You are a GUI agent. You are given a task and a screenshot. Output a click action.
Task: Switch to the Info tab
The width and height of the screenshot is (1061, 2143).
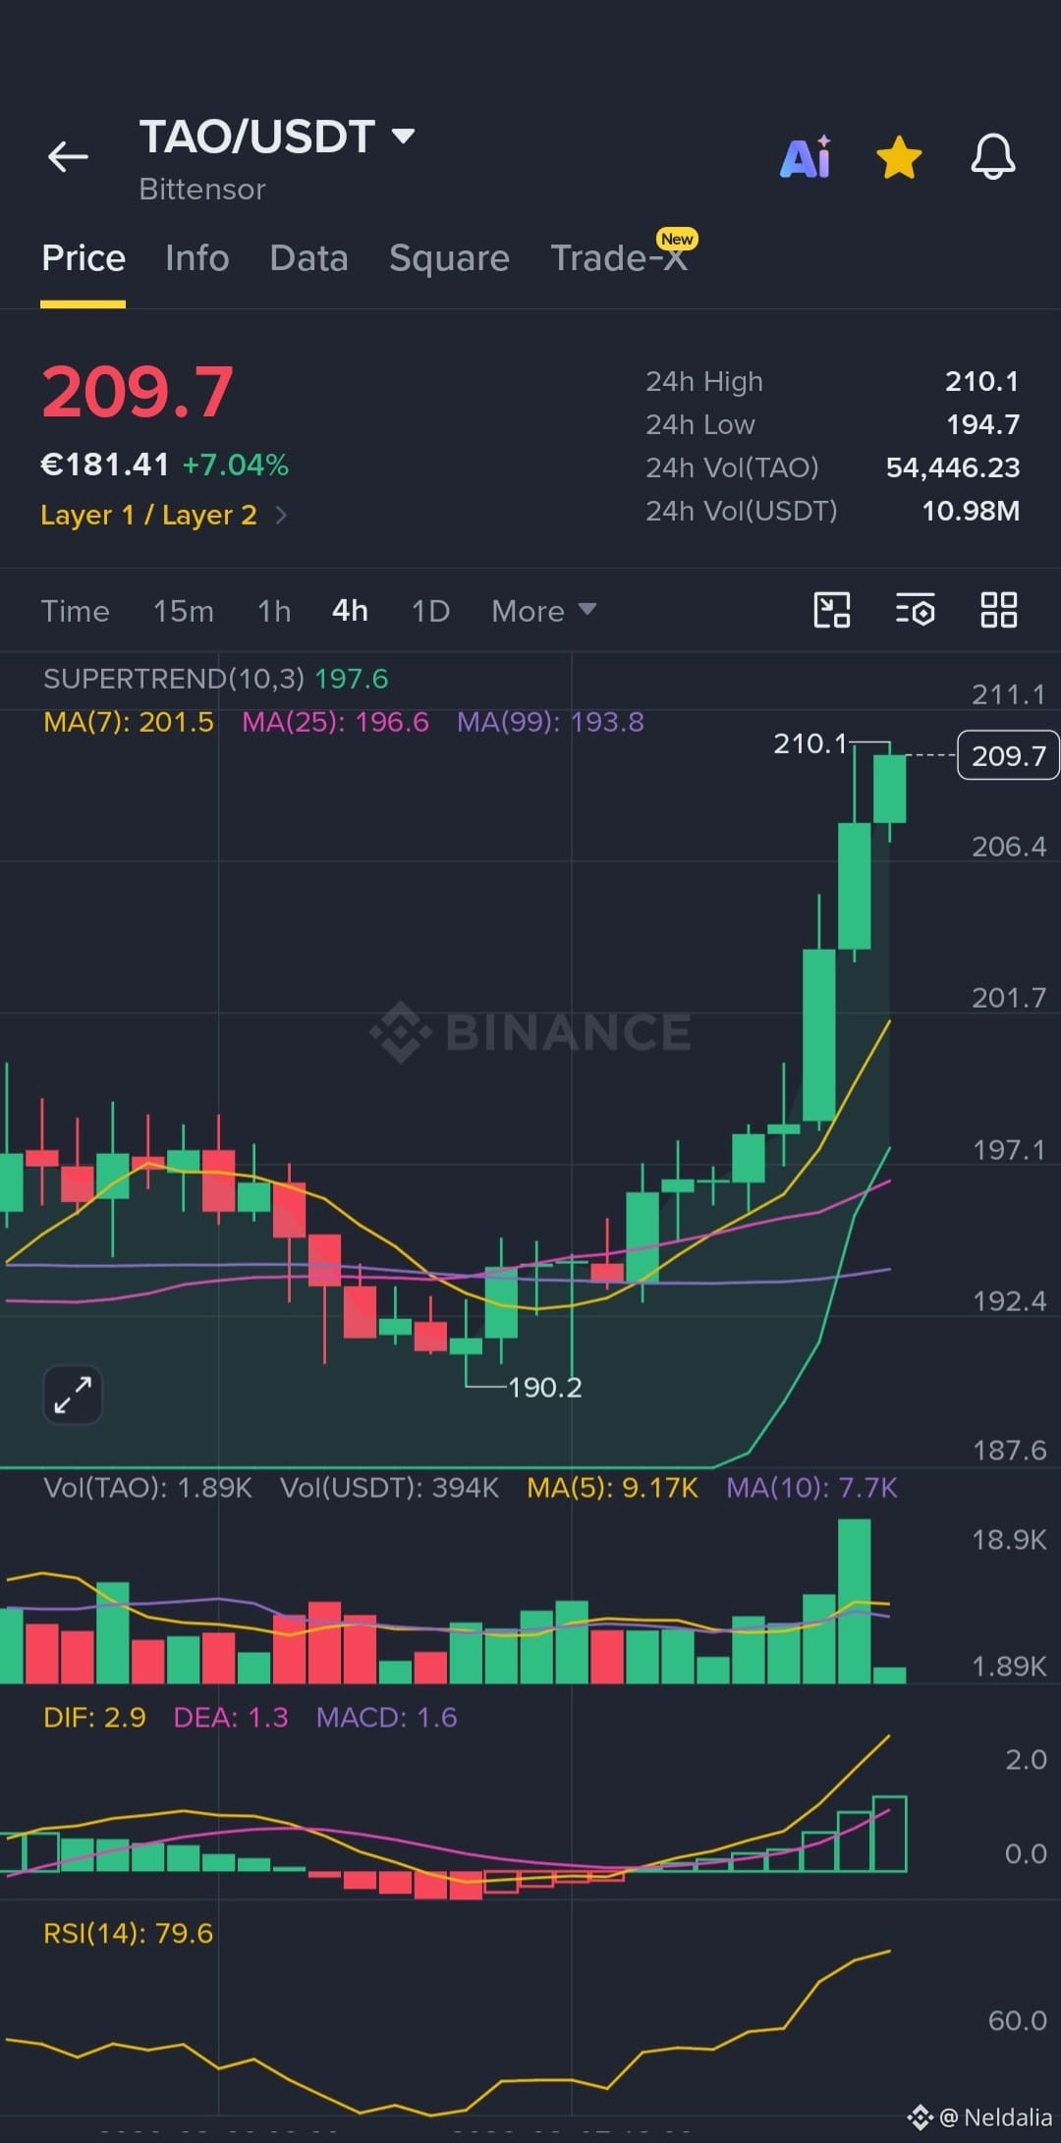[x=197, y=258]
